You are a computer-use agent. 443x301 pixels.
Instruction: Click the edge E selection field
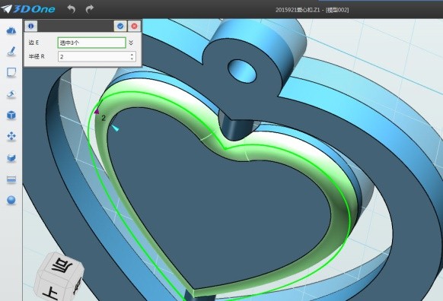[x=92, y=43]
